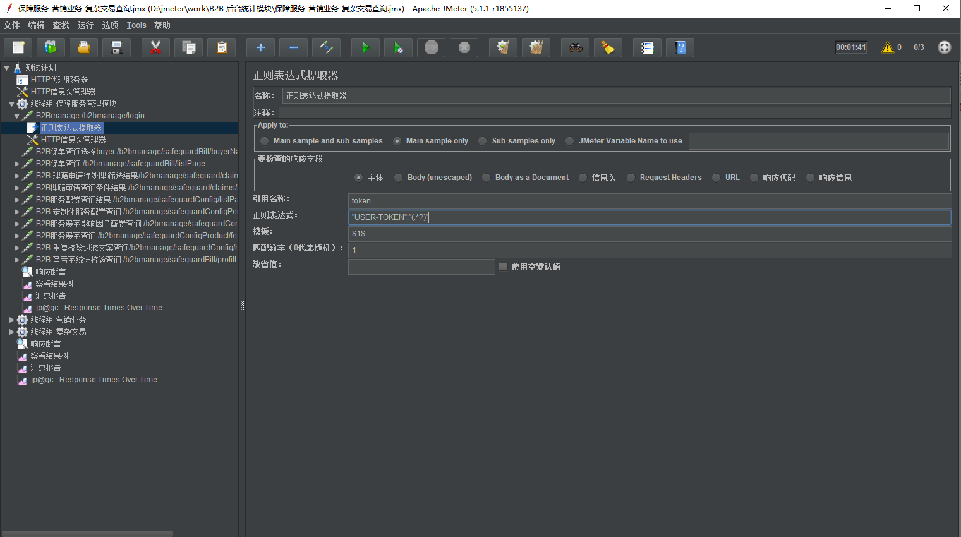The width and height of the screenshot is (961, 537).
Task: Click the 引用名称 field containing token
Action: (x=650, y=201)
